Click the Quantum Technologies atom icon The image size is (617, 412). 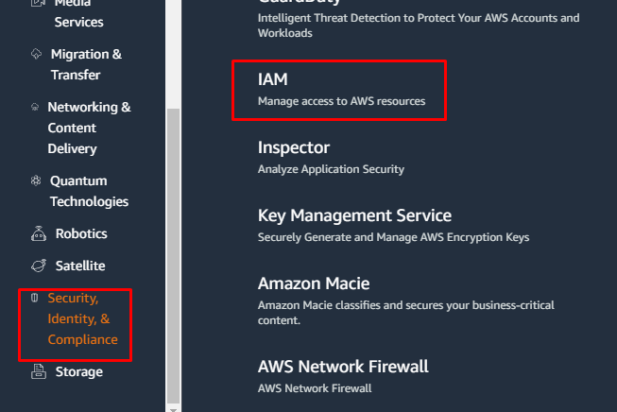point(36,180)
